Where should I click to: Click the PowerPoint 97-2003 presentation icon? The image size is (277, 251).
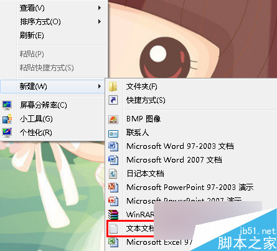(x=113, y=187)
